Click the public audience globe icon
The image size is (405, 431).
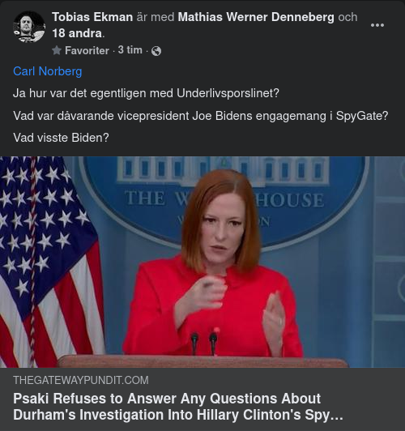click(156, 51)
